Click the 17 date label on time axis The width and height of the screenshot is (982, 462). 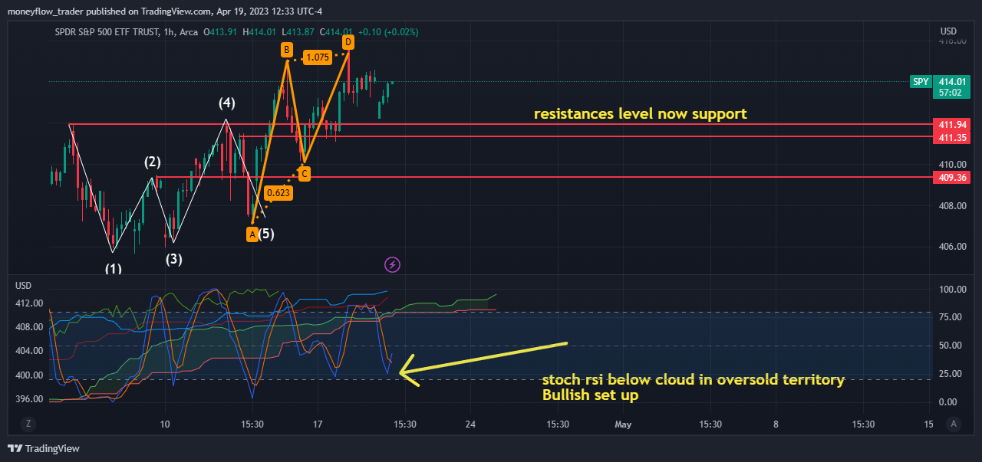[318, 424]
